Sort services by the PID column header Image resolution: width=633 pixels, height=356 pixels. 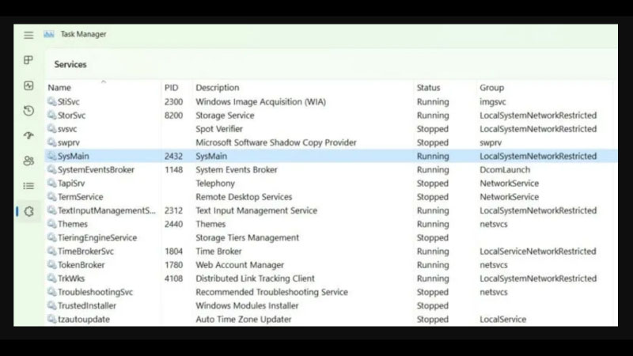(x=171, y=88)
